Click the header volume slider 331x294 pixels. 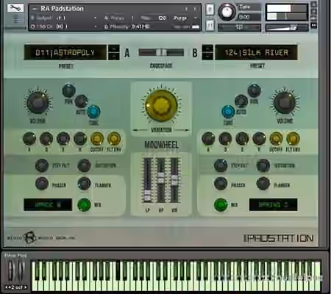287,27
